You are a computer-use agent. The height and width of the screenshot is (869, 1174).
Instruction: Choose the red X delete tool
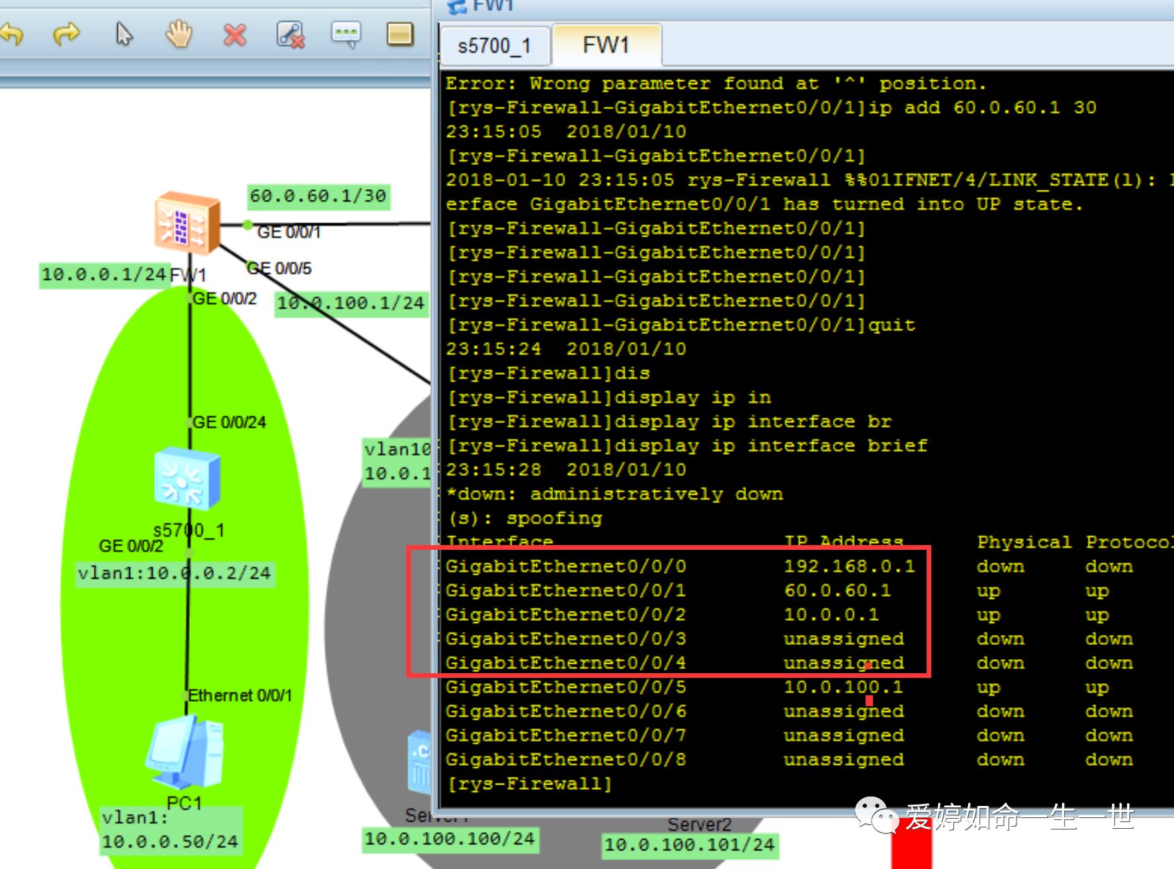[235, 34]
